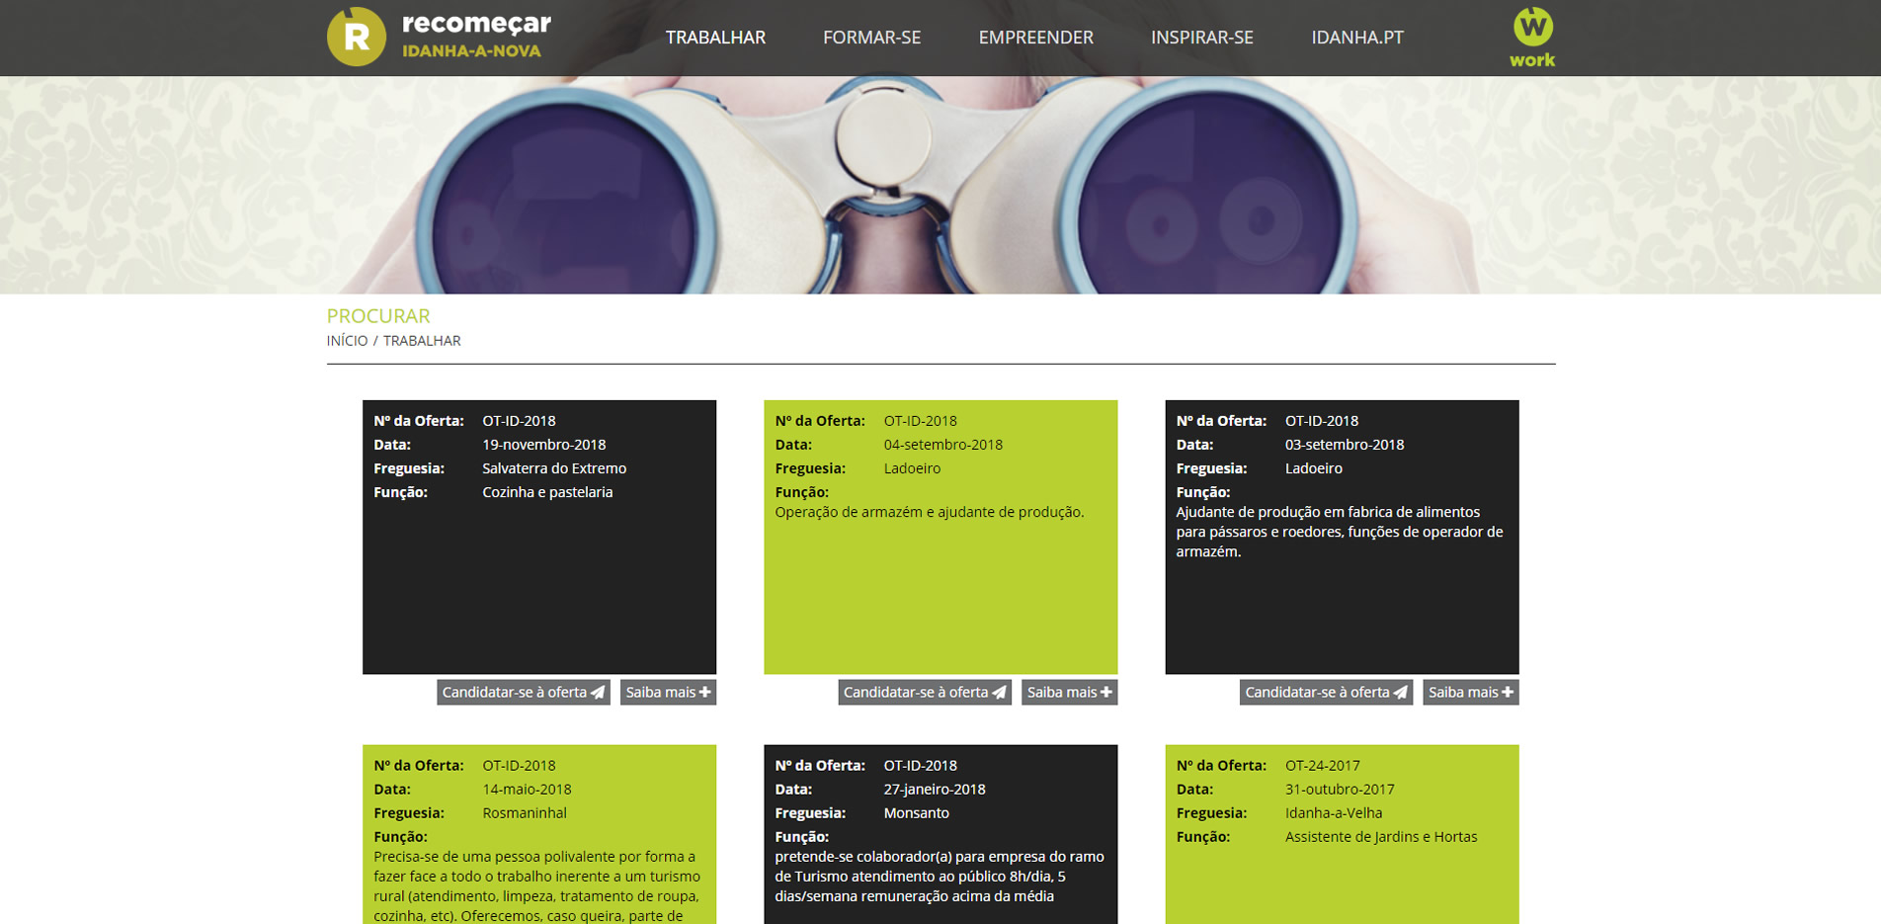Follow the TRABALHAR breadcrumb link

422,341
